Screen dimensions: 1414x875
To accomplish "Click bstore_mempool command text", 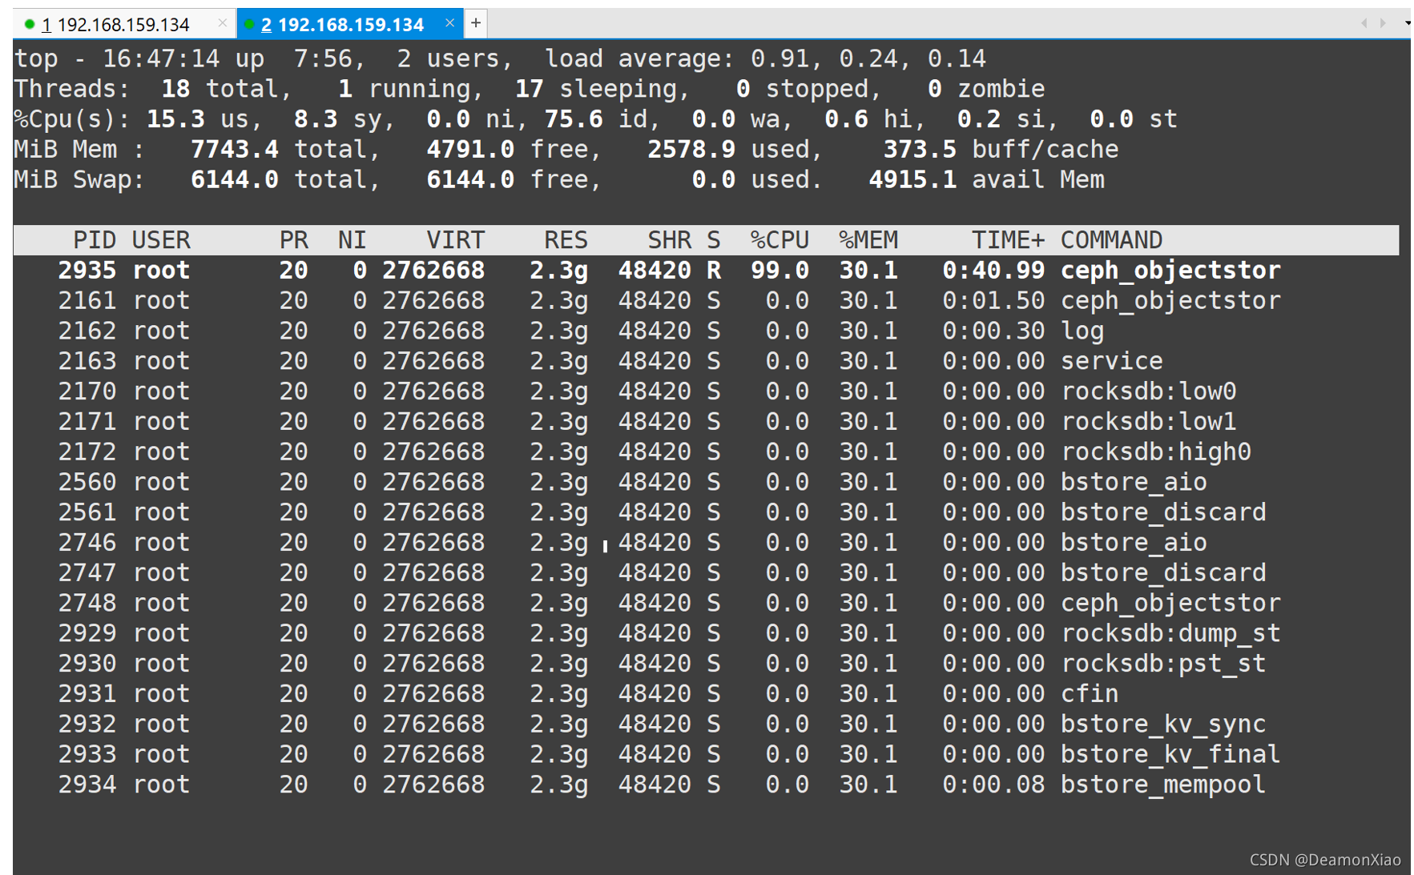I will (1163, 785).
